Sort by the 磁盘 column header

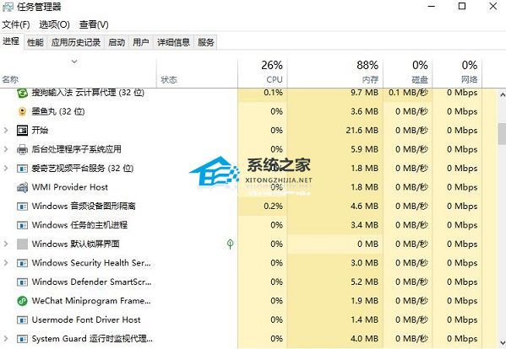click(x=407, y=72)
